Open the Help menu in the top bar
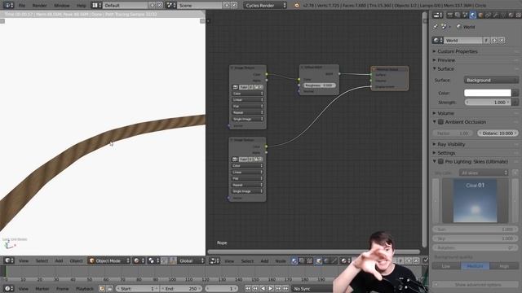522x293 pixels. point(82,6)
